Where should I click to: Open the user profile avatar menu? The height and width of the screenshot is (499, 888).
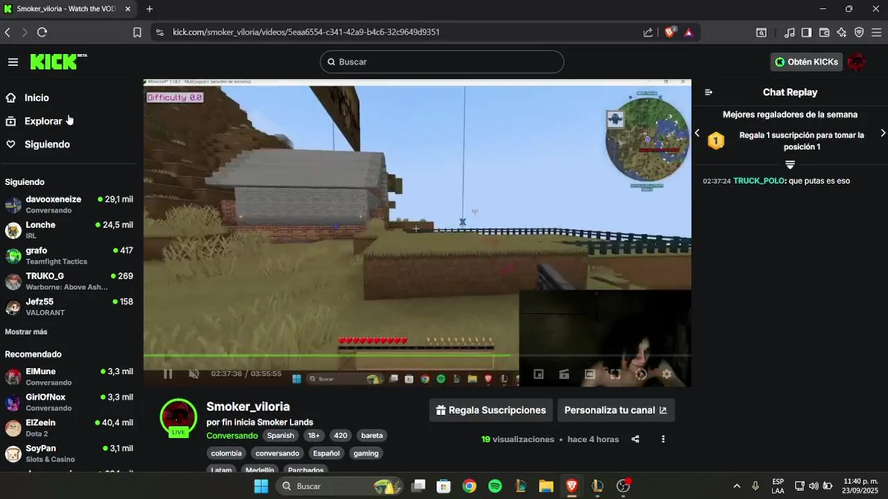coord(857,62)
